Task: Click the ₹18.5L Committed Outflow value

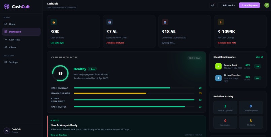Action: point(169,32)
